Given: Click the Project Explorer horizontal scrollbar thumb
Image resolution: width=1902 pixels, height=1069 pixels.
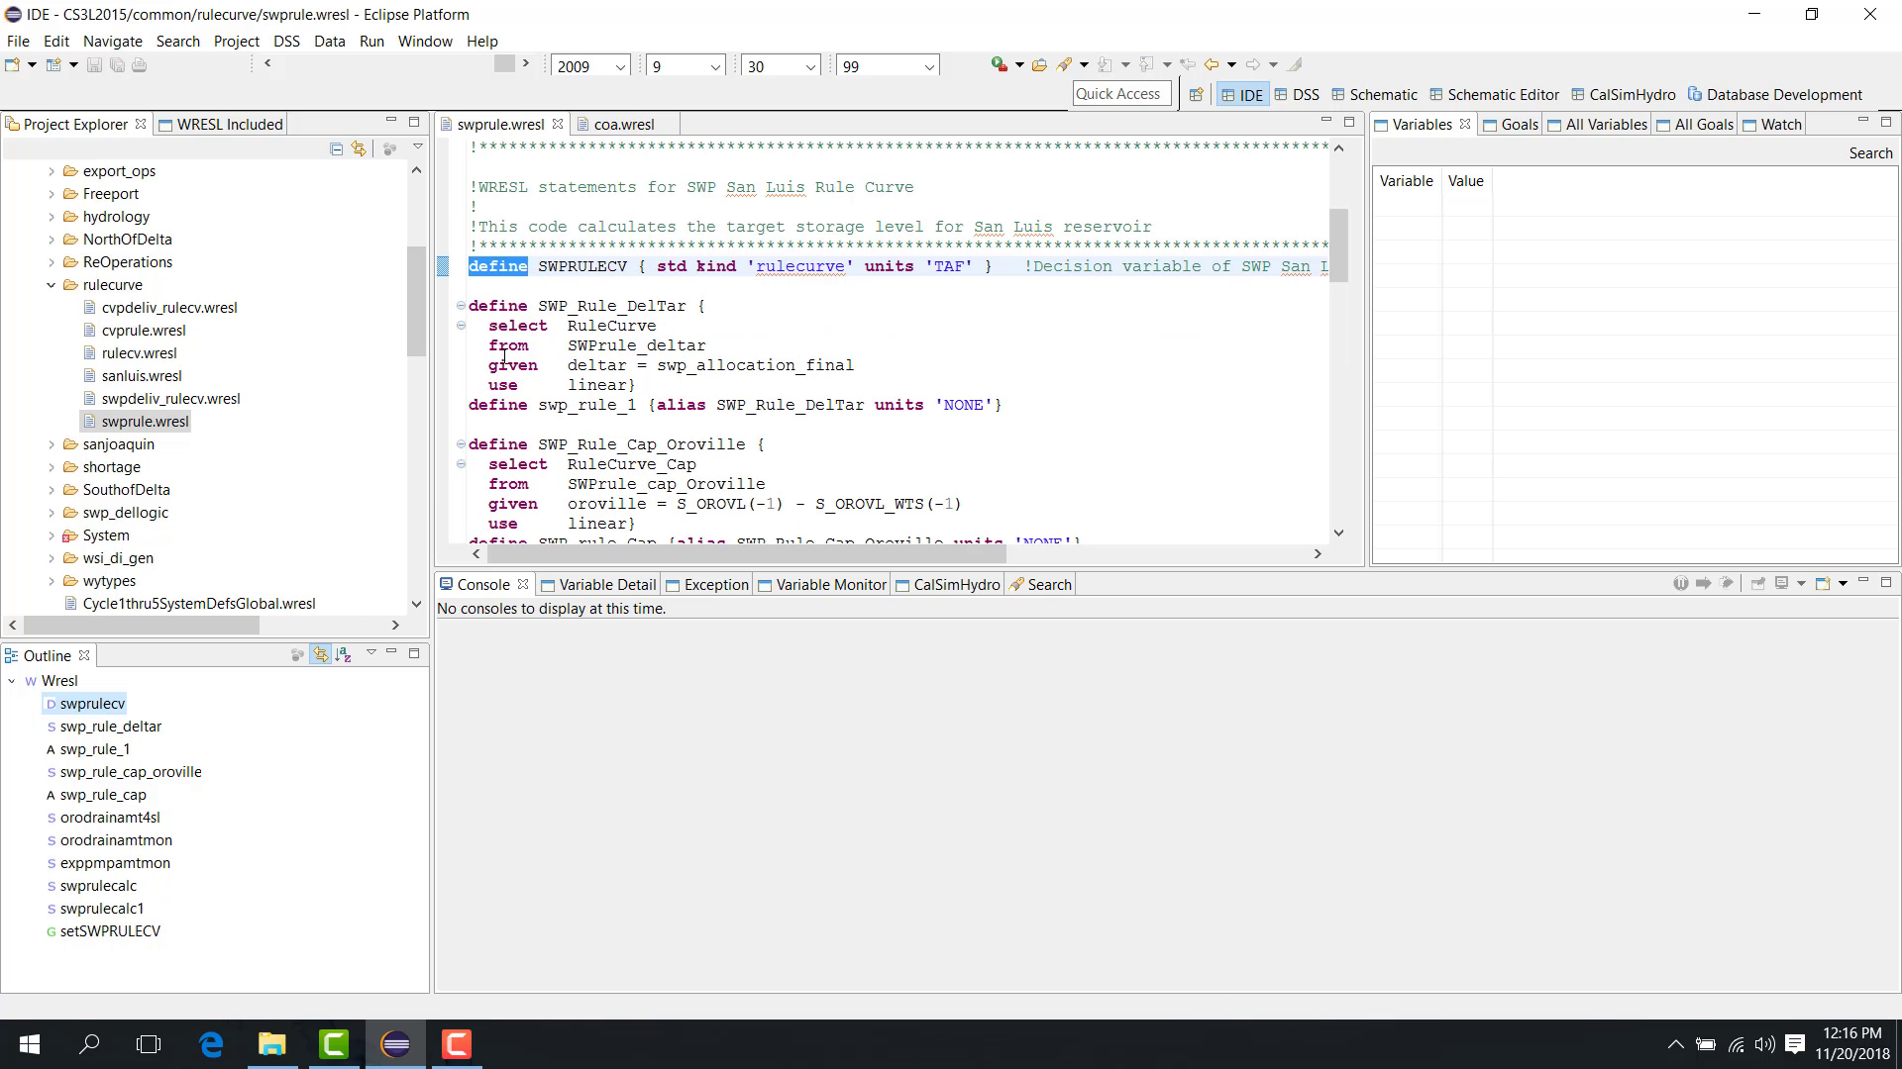Looking at the screenshot, I should [142, 626].
